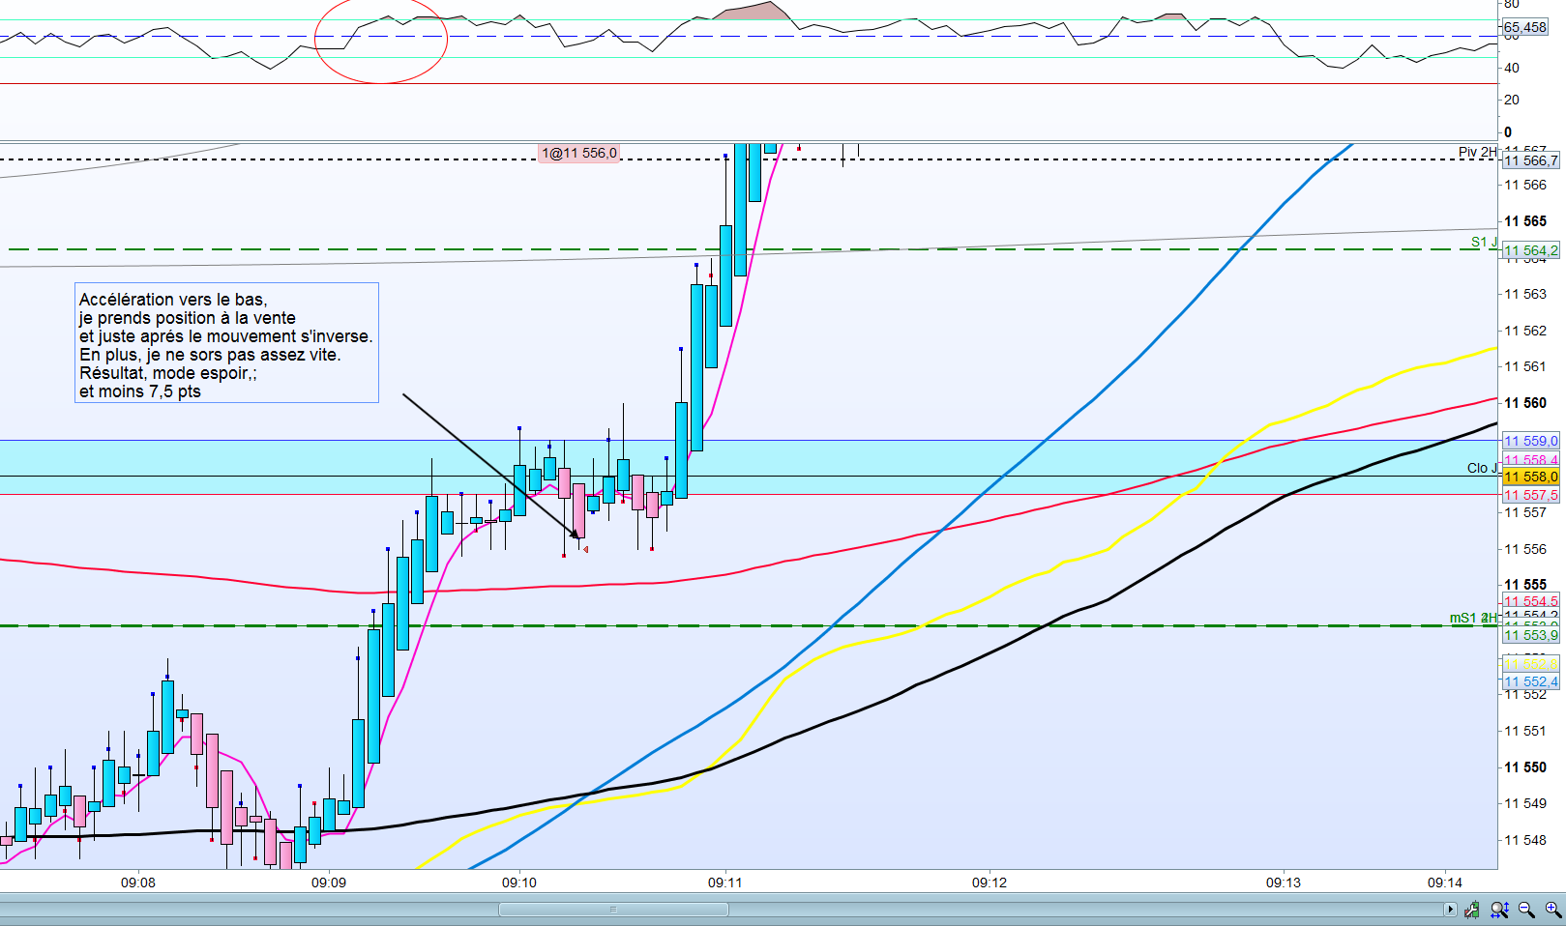This screenshot has height=926, width=1566.
Task: Click the 11 566,7 pivot price label
Action: pyautogui.click(x=1530, y=160)
